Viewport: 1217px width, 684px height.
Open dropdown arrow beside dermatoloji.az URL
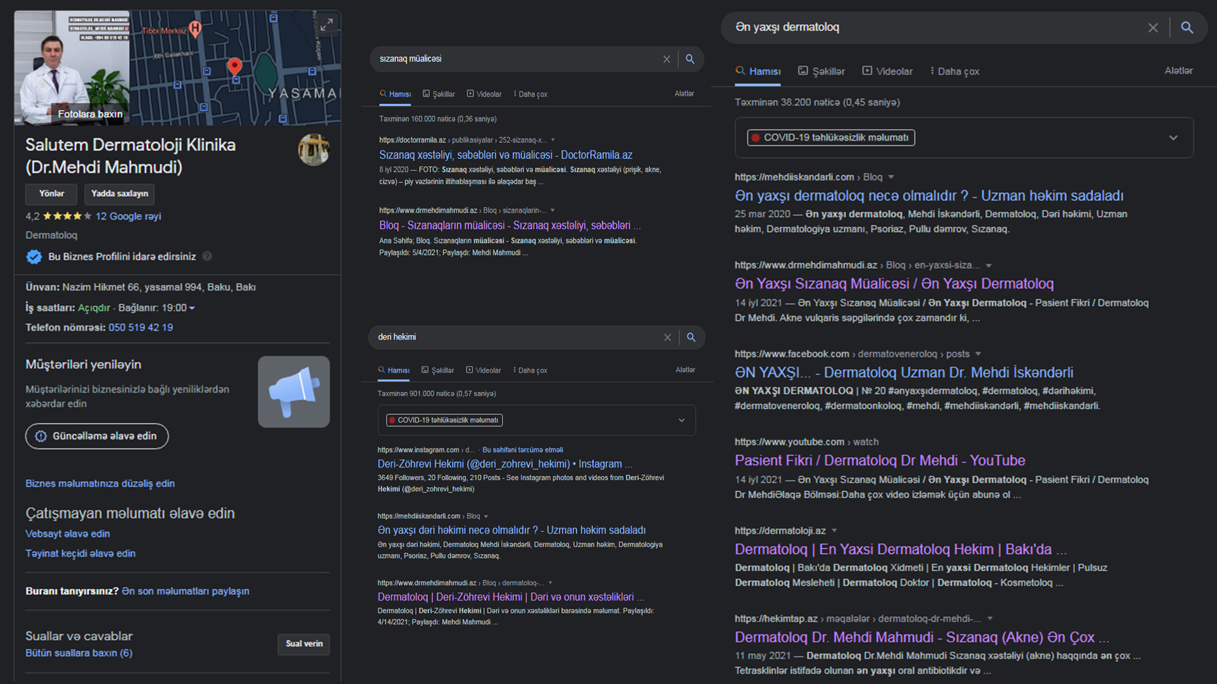pos(834,531)
